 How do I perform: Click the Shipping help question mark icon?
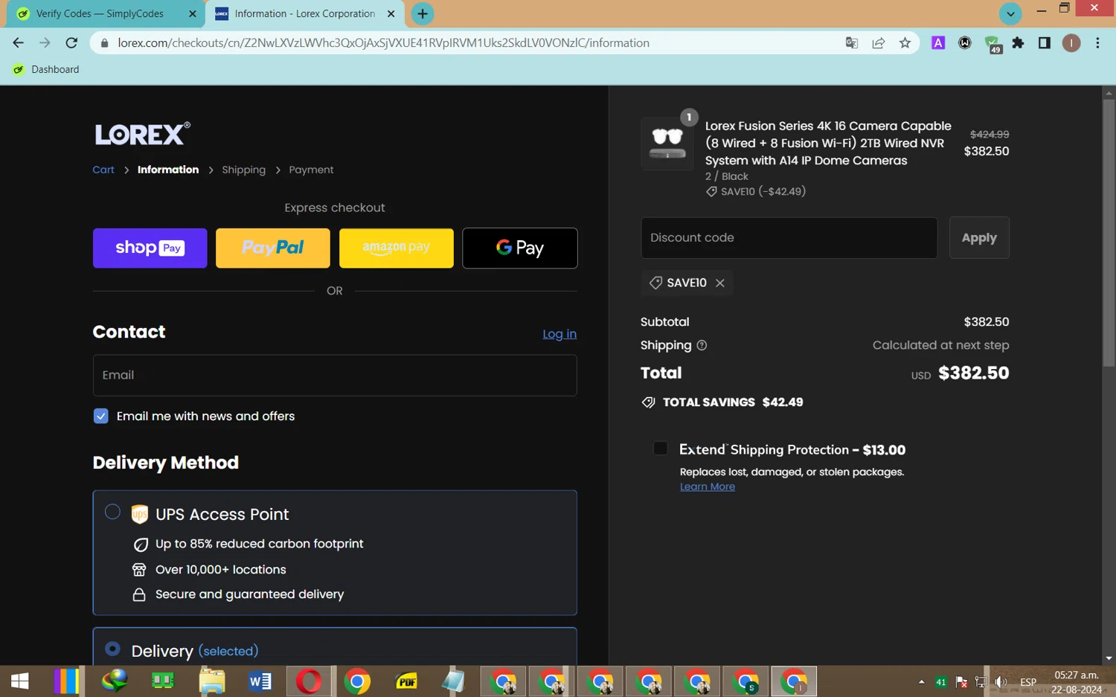(x=702, y=345)
